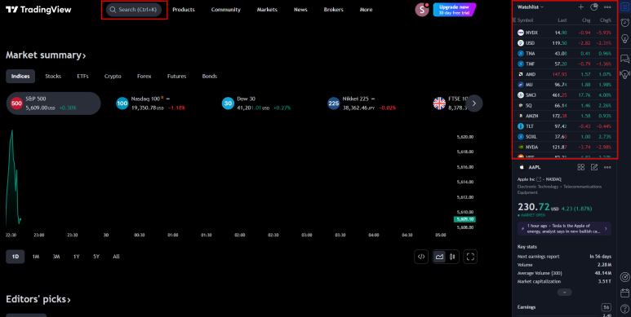Expand Editors' picks heading arrow
Image resolution: width=631 pixels, height=317 pixels.
pyautogui.click(x=69, y=300)
